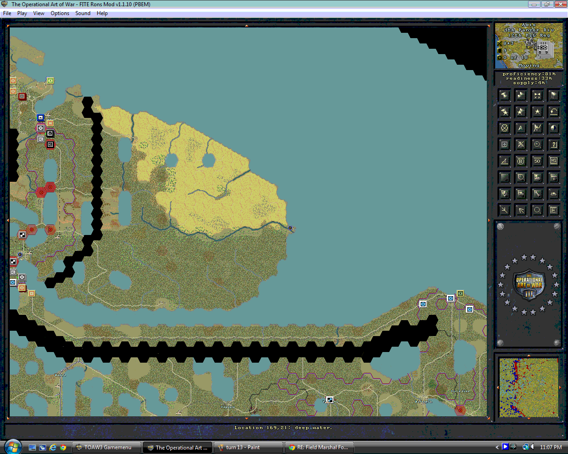Click the branching arrows icon button
Viewport: 568px width, 454px height.
[505, 210]
